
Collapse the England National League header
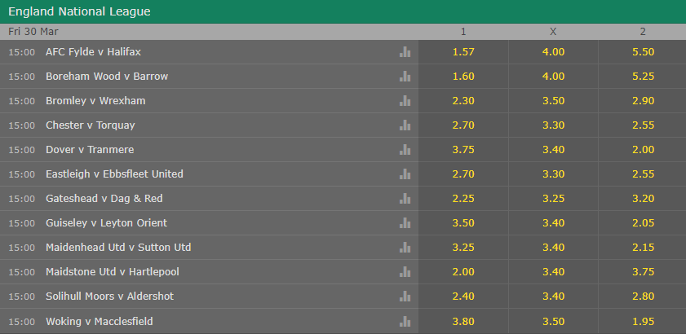point(343,11)
